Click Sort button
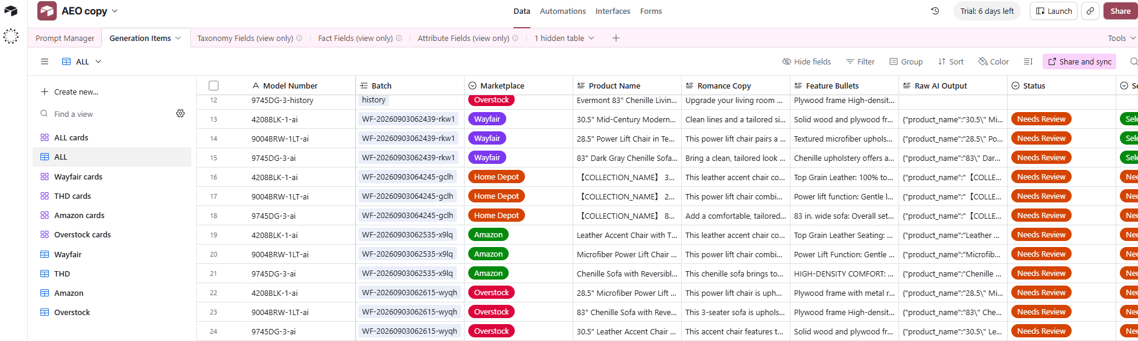The width and height of the screenshot is (1138, 341). (x=950, y=61)
